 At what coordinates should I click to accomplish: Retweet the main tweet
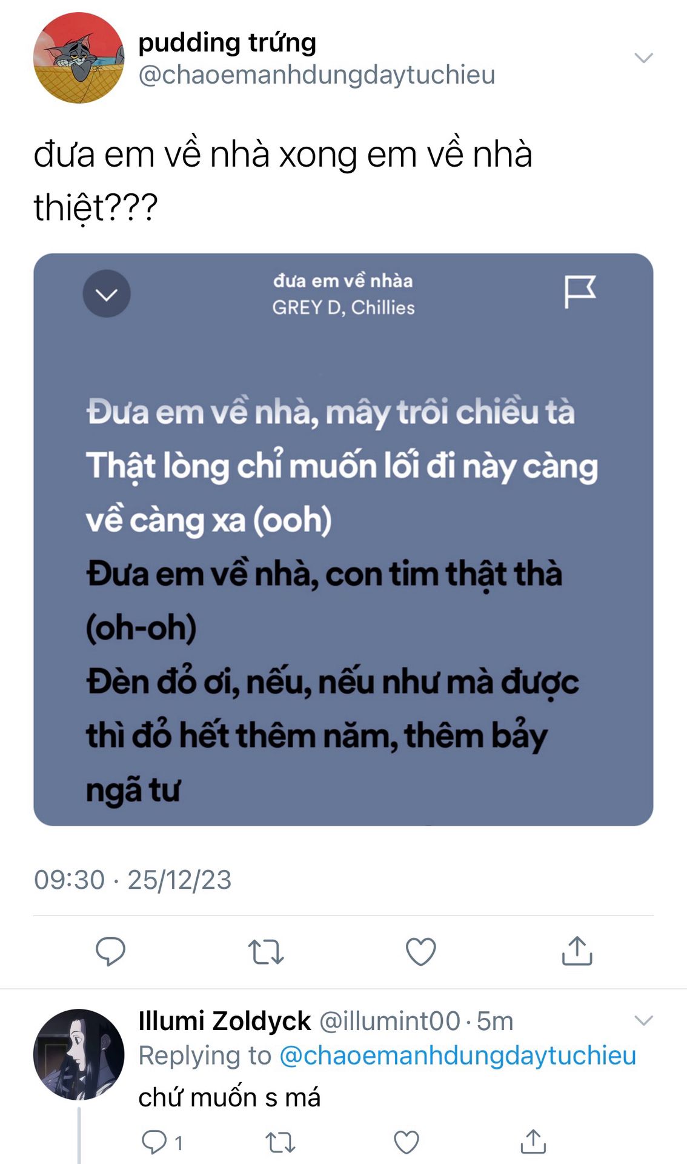point(265,951)
